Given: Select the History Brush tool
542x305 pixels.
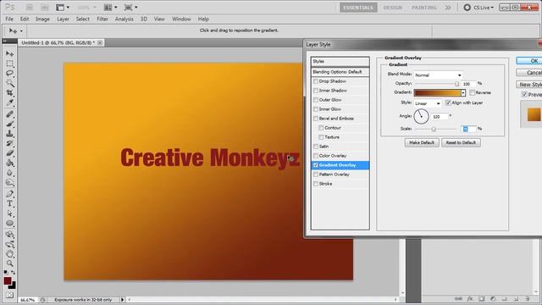Looking at the screenshot, I should click(9, 143).
